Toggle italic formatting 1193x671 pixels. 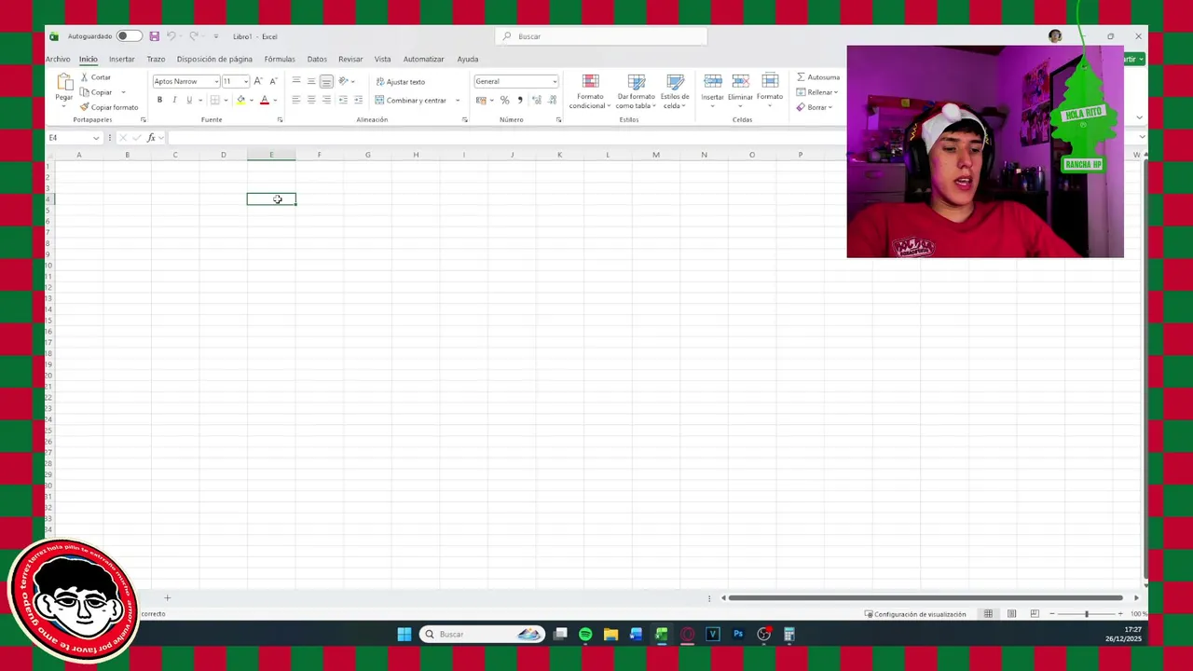pos(174,100)
